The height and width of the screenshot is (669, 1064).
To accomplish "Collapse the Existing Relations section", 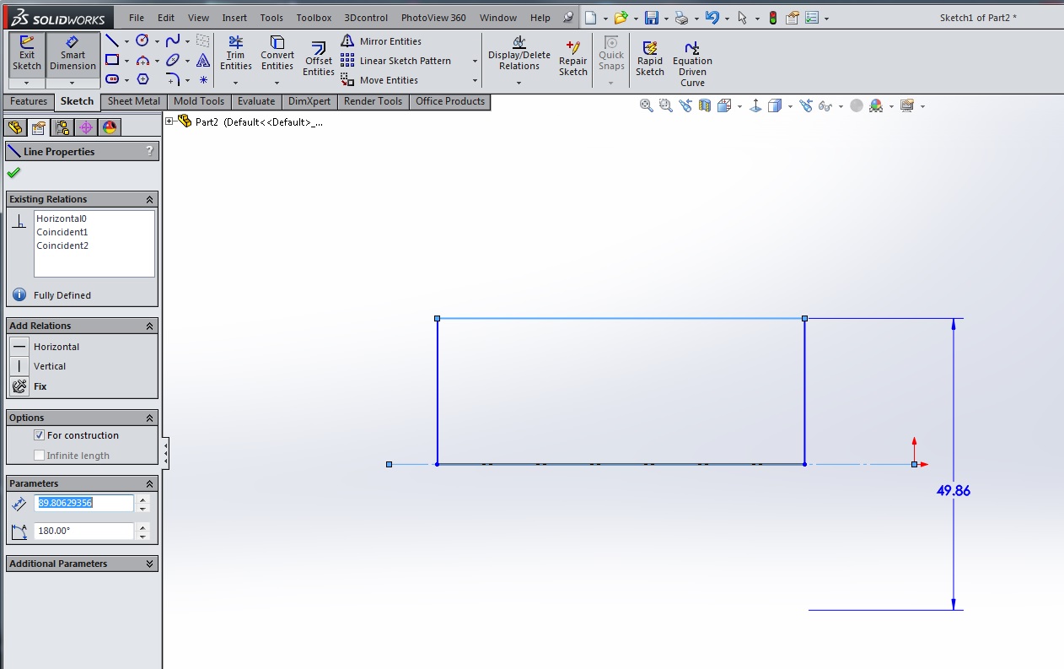I will 150,199.
